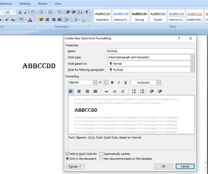The height and width of the screenshot is (174, 208).
Task: Click the Superscript icon
Action: pyautogui.click(x=7, y=20)
